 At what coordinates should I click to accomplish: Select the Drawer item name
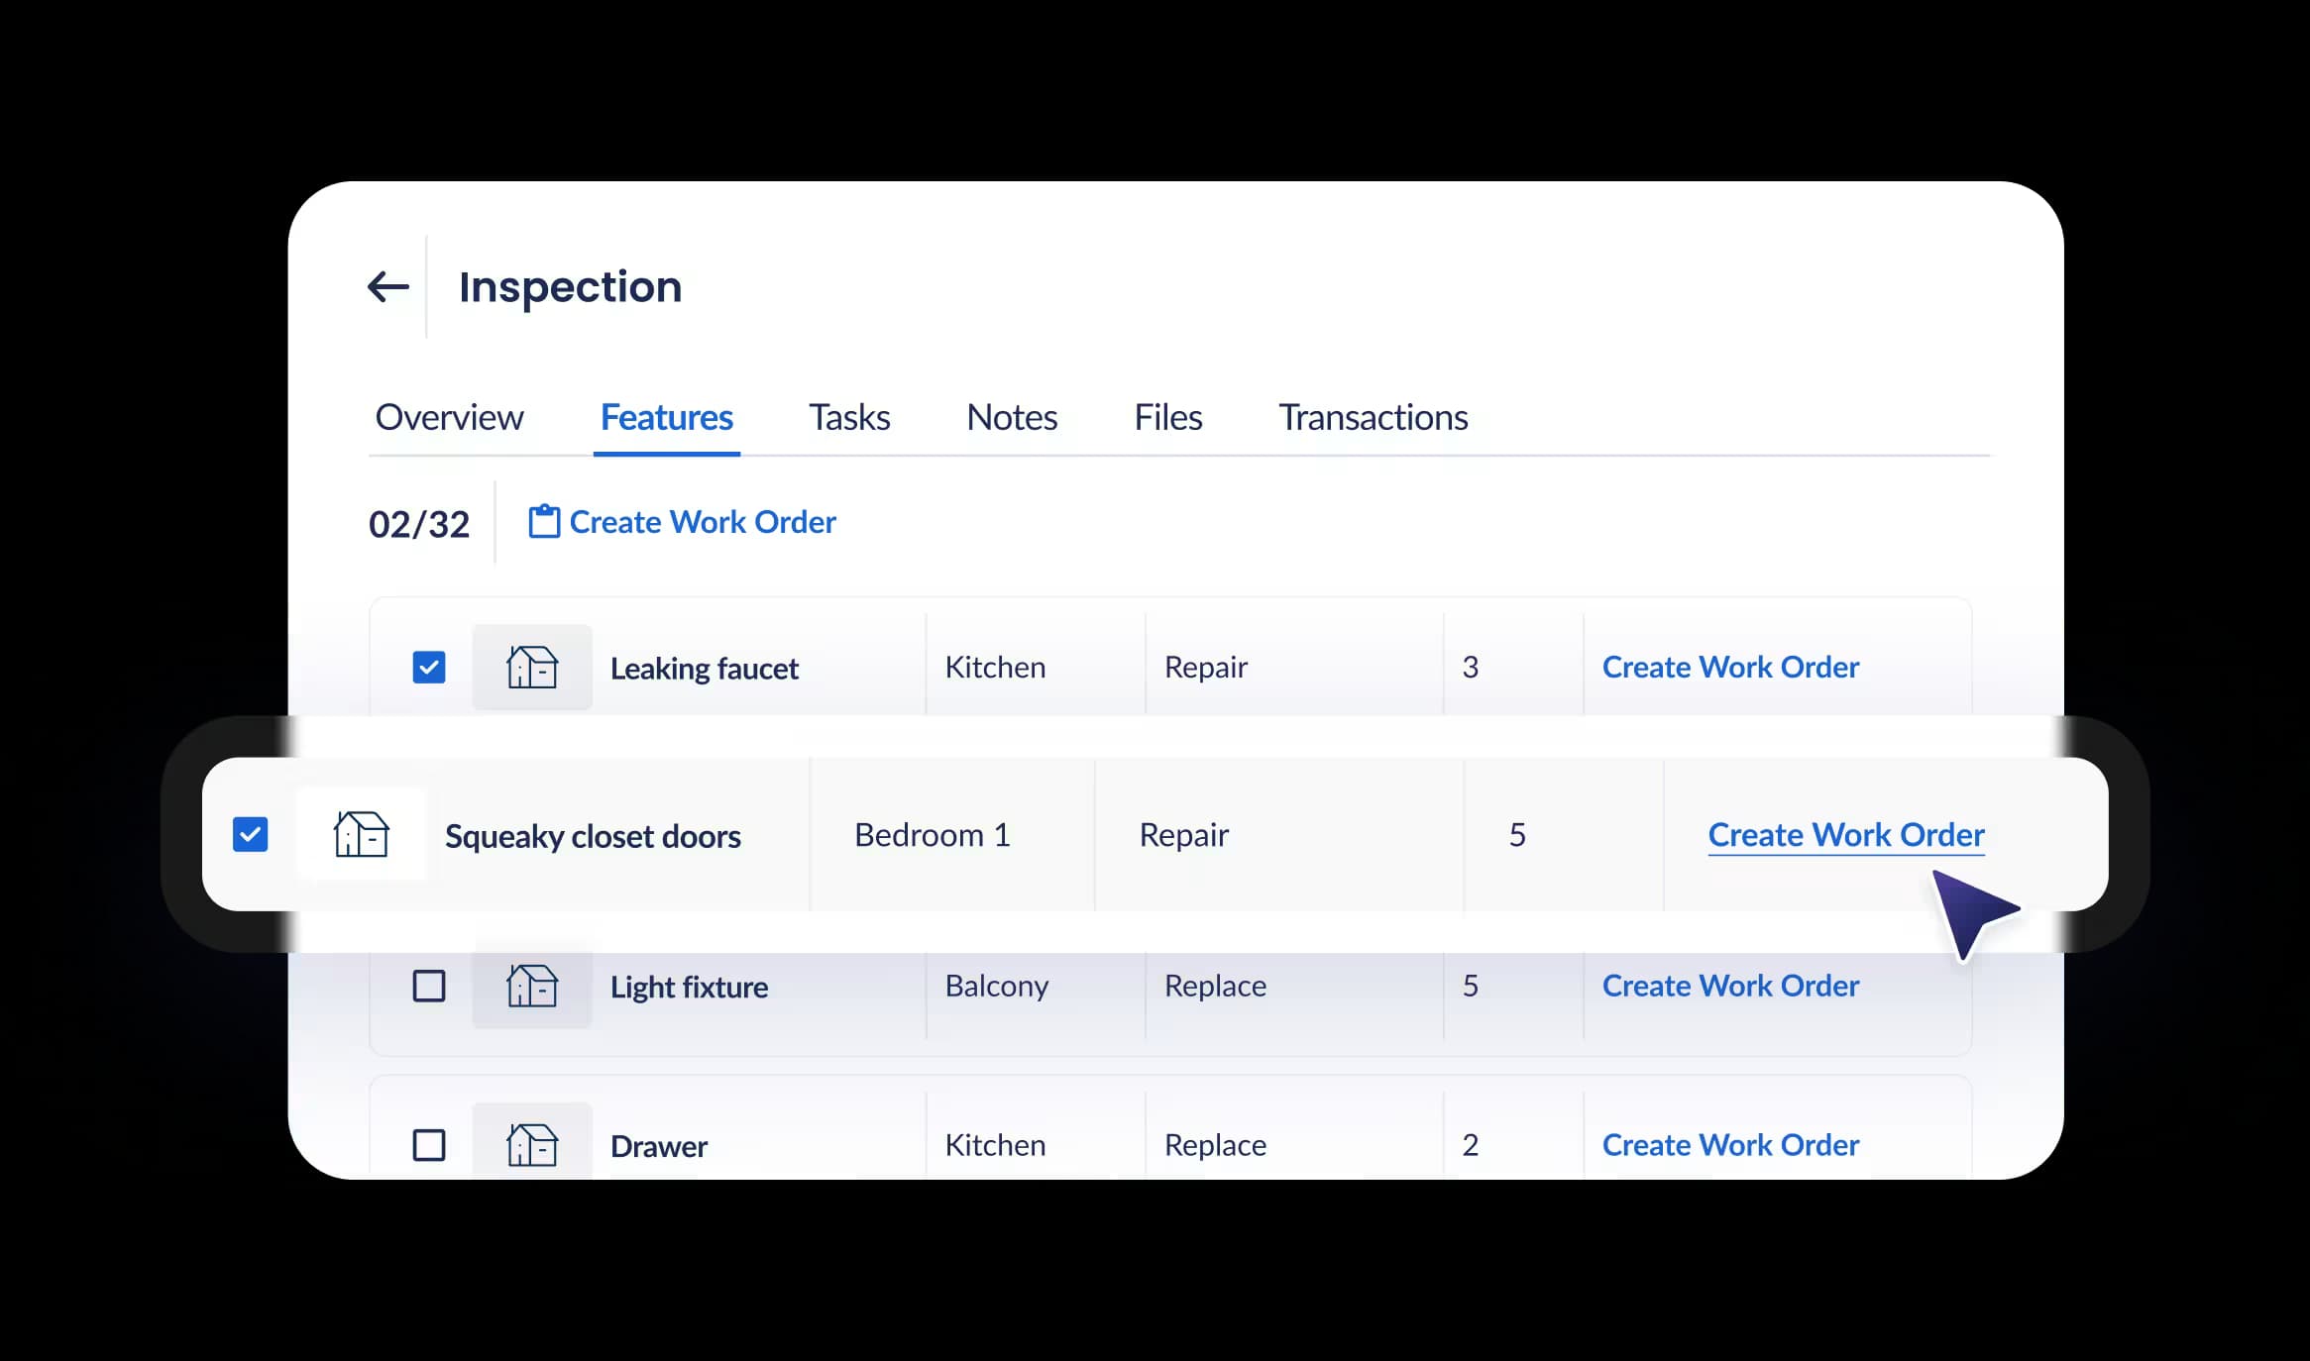point(658,1146)
